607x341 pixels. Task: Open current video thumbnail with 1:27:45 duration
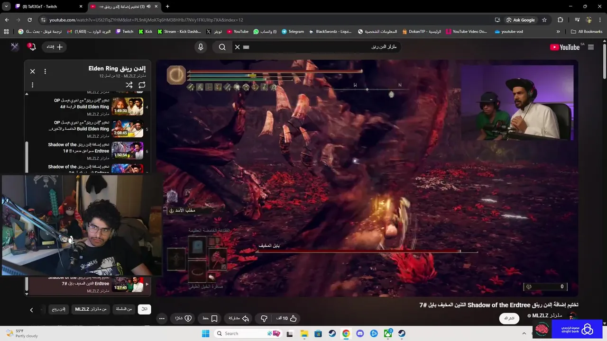coord(128,284)
